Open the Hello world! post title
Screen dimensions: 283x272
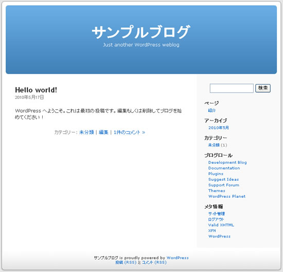click(x=36, y=90)
